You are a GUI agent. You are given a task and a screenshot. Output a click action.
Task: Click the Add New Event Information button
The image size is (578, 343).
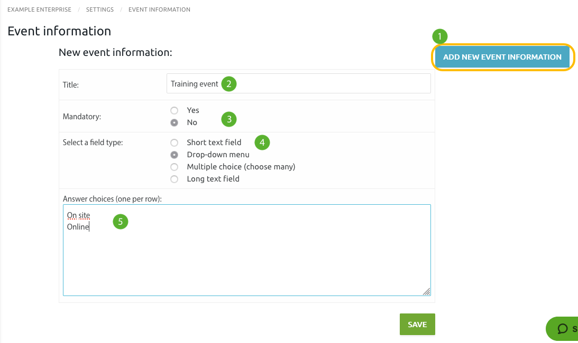pos(502,57)
